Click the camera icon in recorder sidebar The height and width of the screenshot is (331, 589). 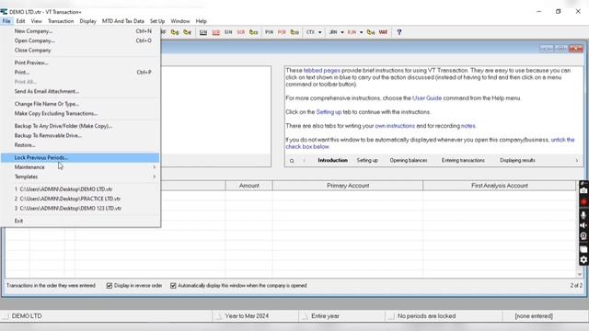(583, 190)
